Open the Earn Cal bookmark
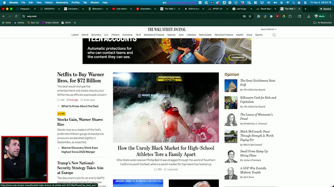 click(33, 23)
